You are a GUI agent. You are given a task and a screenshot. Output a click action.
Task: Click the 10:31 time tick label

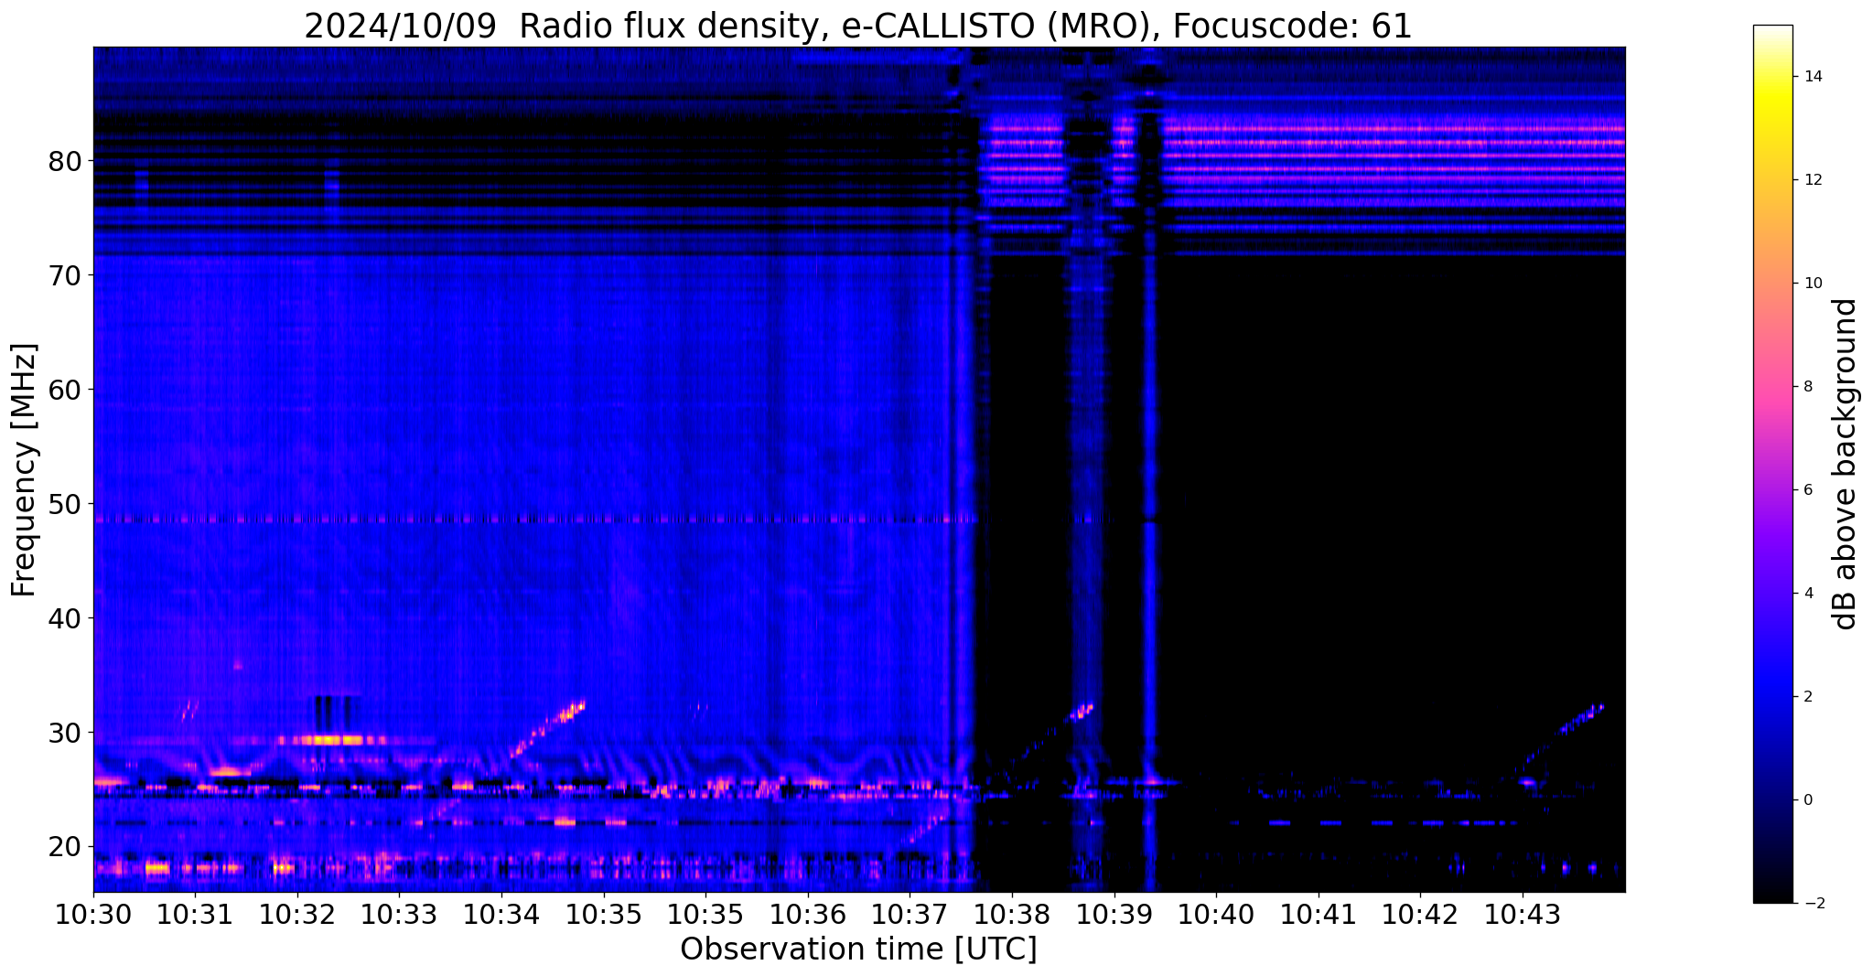tap(196, 915)
